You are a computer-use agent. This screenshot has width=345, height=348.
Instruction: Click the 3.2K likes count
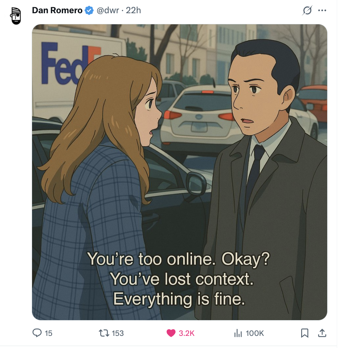click(x=186, y=333)
